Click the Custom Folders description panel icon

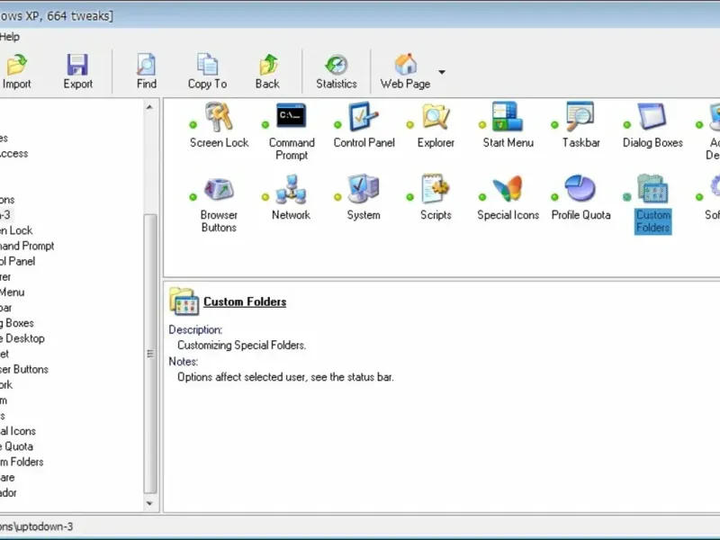[x=184, y=301]
